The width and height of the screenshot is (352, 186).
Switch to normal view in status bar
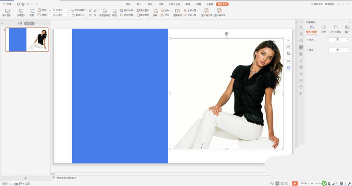click(277, 184)
